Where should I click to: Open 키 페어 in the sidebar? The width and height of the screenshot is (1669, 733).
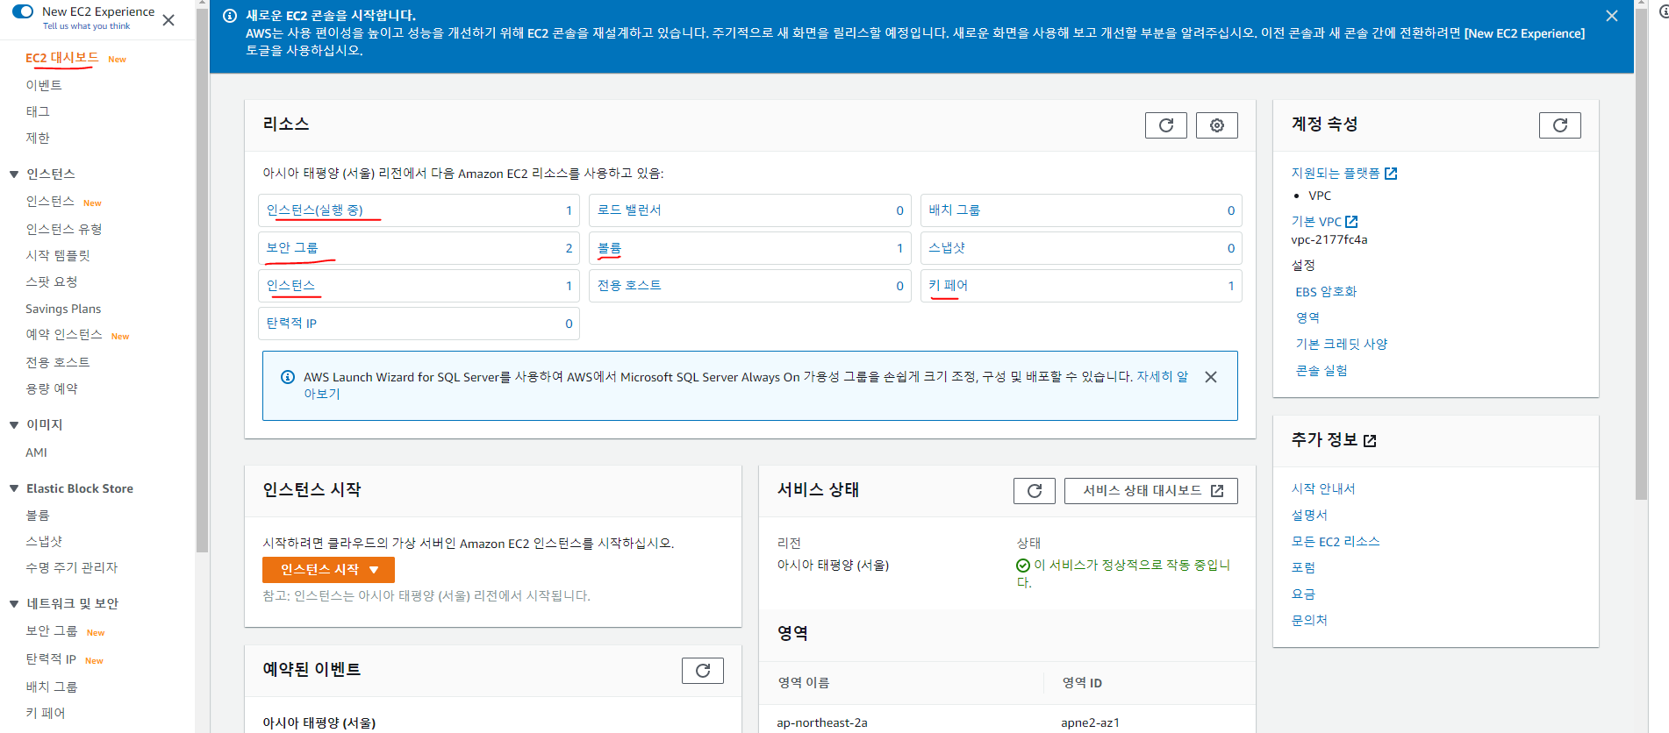click(46, 713)
